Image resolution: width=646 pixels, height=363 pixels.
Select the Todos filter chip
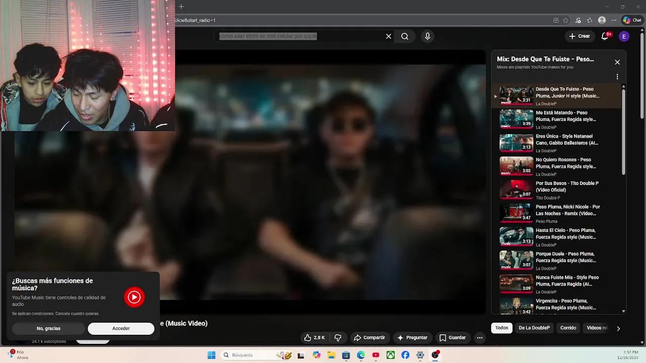[502, 328]
